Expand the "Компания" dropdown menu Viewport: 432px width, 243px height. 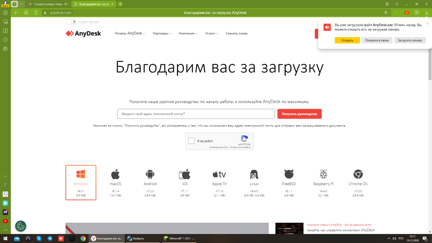tap(188, 33)
